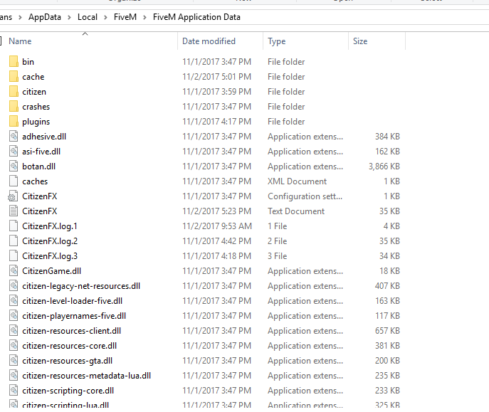Select the crashes folder icon

point(14,107)
